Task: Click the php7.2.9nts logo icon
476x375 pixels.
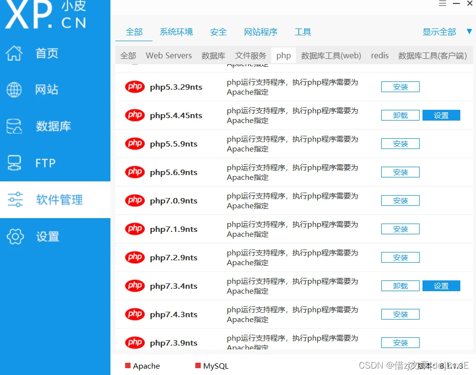Action: pos(135,257)
